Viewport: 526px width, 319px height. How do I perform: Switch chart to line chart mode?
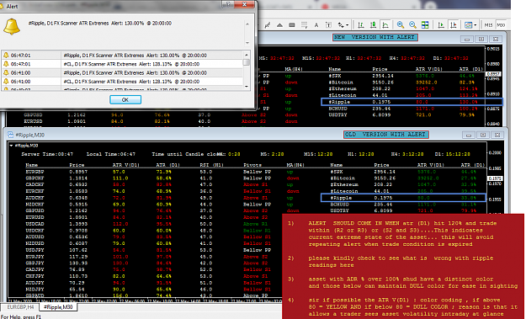[385, 25]
